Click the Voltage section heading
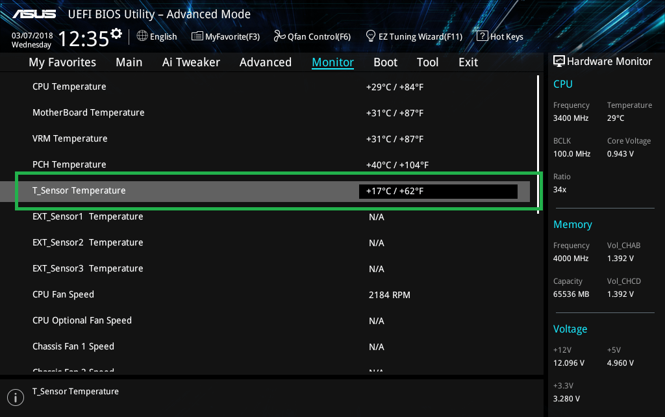Image resolution: width=665 pixels, height=417 pixels. [x=570, y=329]
